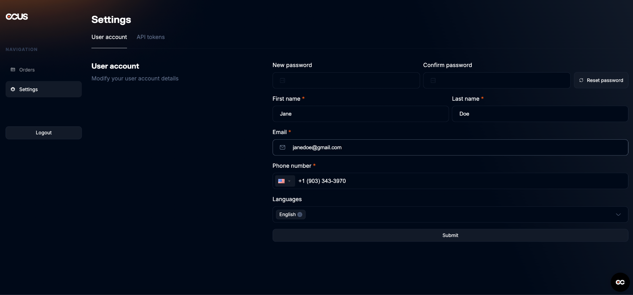Image resolution: width=633 pixels, height=295 pixels.
Task: Click the envelope icon in the Email field
Action: coord(283,147)
